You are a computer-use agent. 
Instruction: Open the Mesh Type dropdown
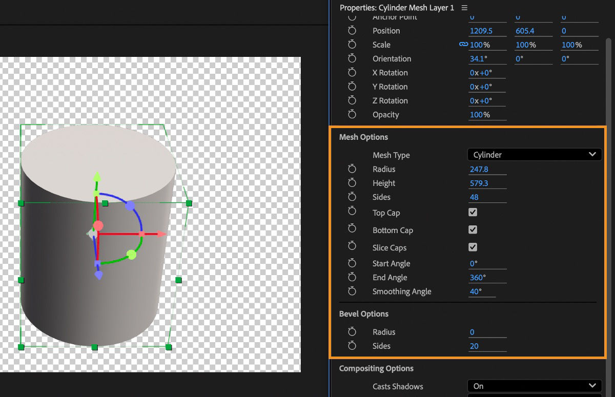coord(535,154)
